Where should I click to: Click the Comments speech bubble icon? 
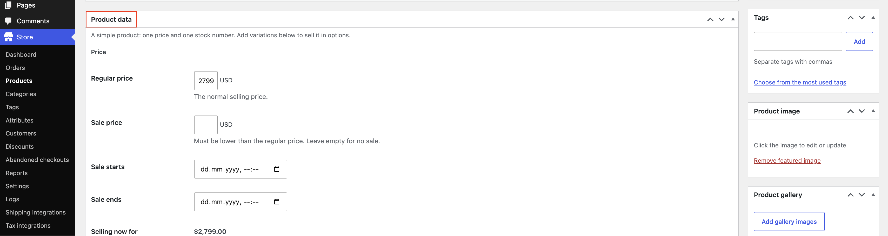click(8, 21)
